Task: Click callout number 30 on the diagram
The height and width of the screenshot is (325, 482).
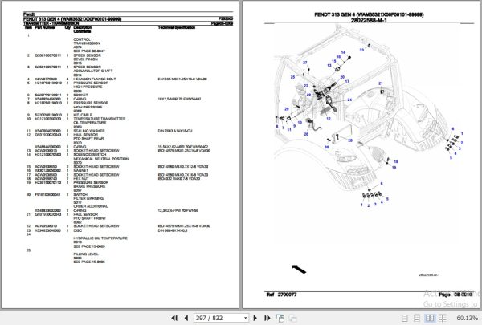Action: click(x=326, y=147)
